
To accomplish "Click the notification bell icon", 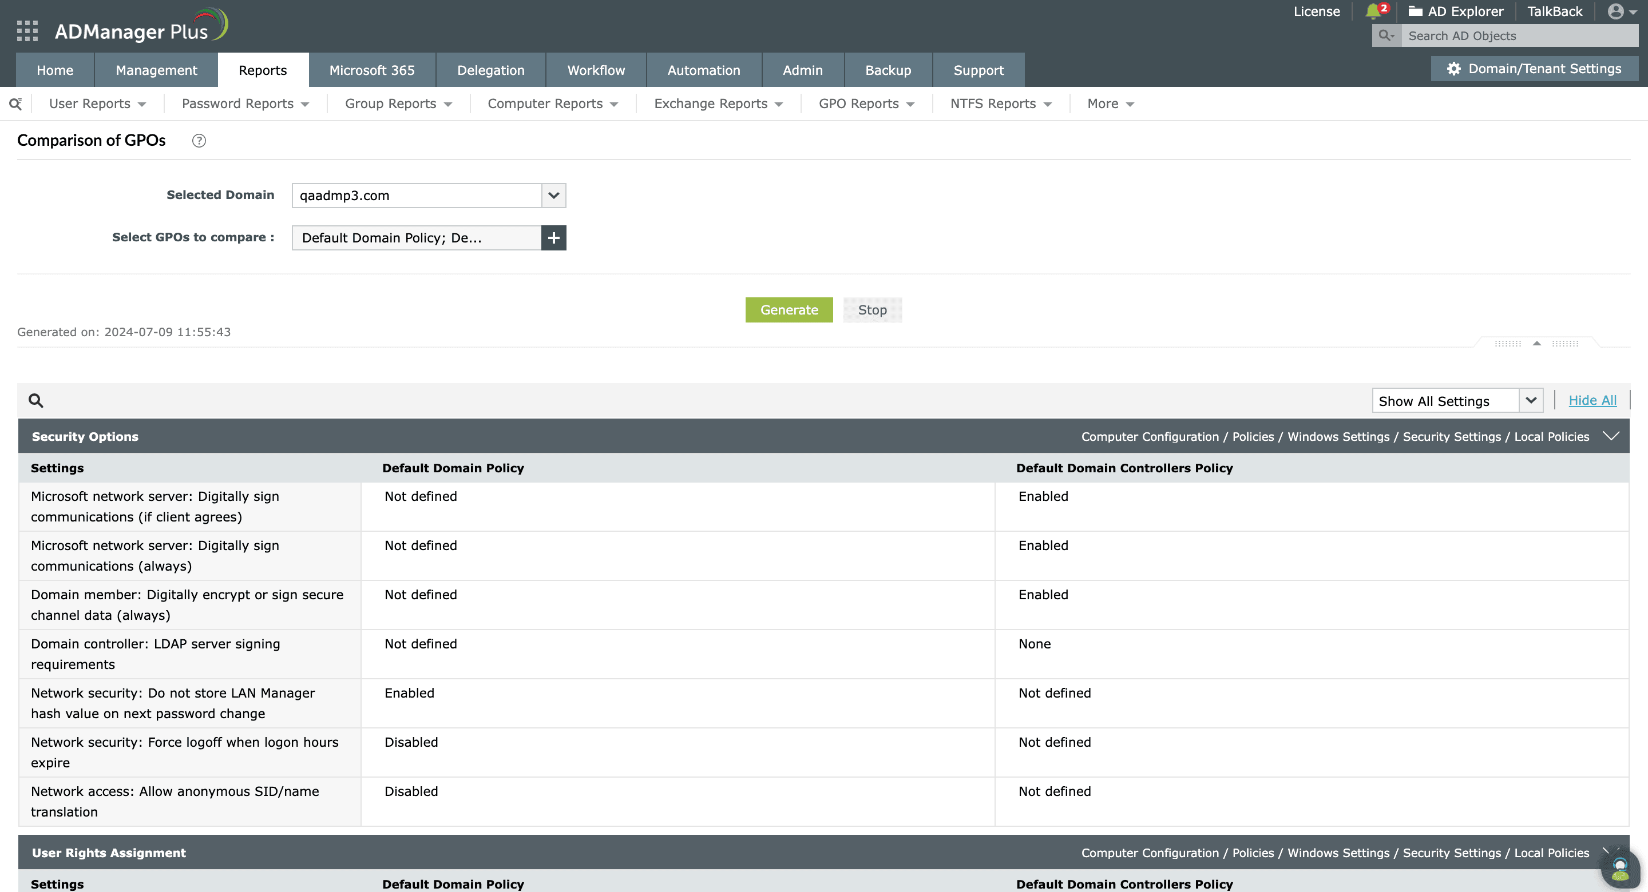I will pos(1373,11).
